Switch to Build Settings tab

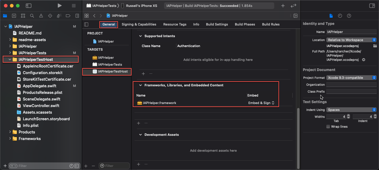click(217, 24)
